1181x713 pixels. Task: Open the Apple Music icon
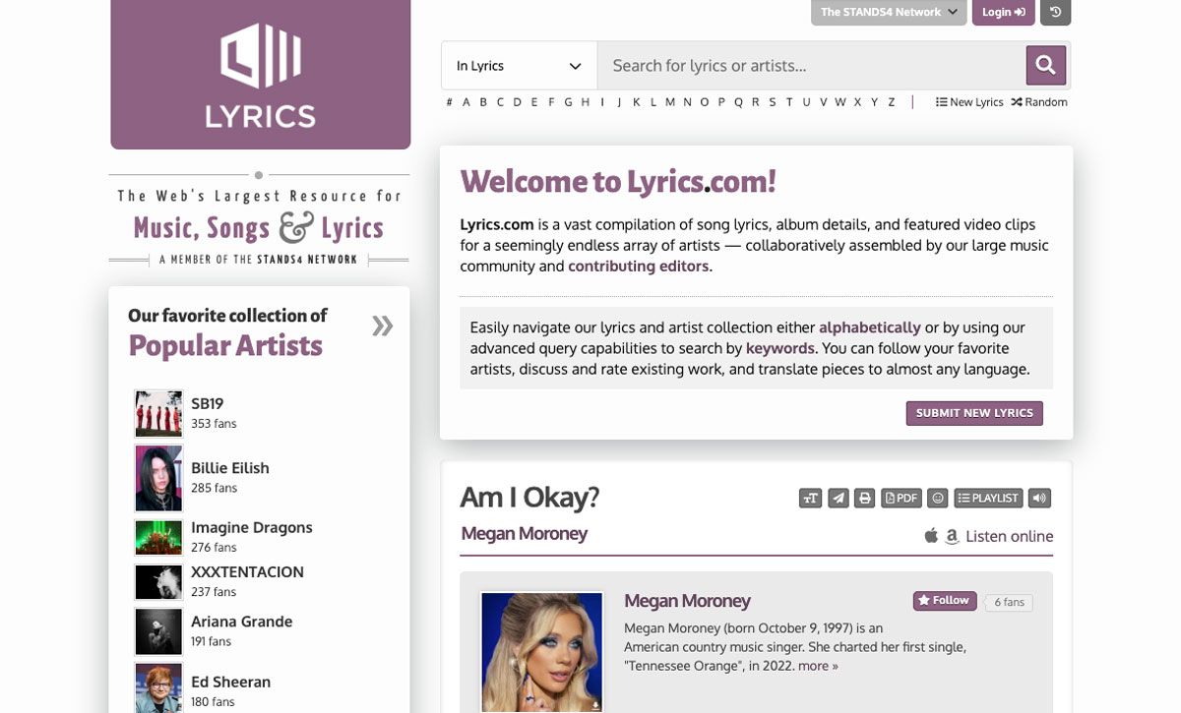(x=931, y=536)
